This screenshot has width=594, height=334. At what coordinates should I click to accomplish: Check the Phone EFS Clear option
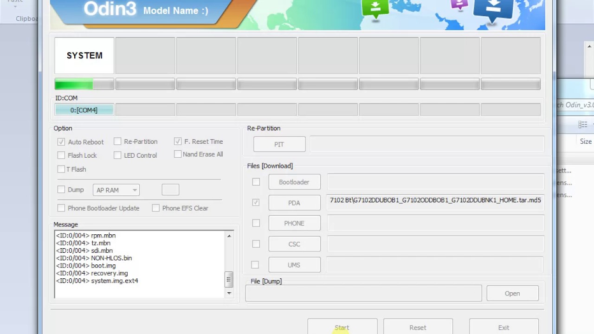[156, 208]
